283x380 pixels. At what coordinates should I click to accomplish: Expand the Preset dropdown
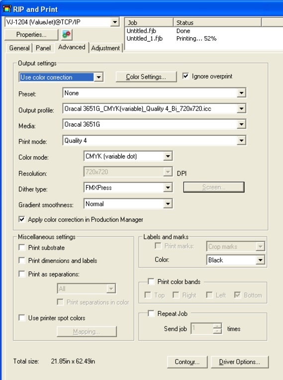point(241,93)
